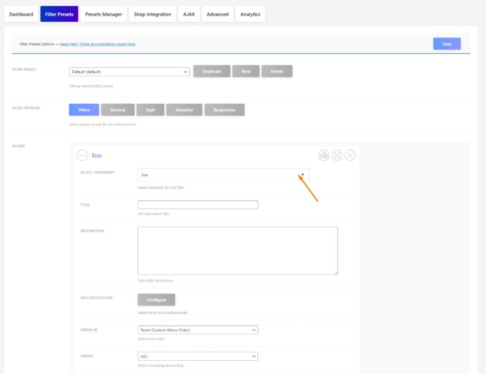
Task: Switch to General options group
Action: (118, 109)
